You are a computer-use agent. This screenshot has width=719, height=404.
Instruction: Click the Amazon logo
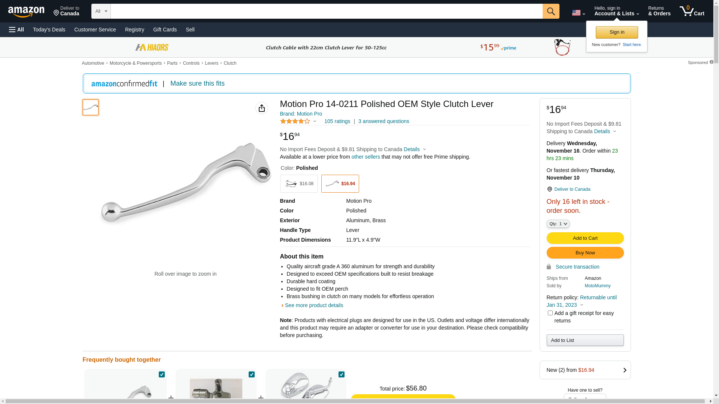(x=26, y=12)
